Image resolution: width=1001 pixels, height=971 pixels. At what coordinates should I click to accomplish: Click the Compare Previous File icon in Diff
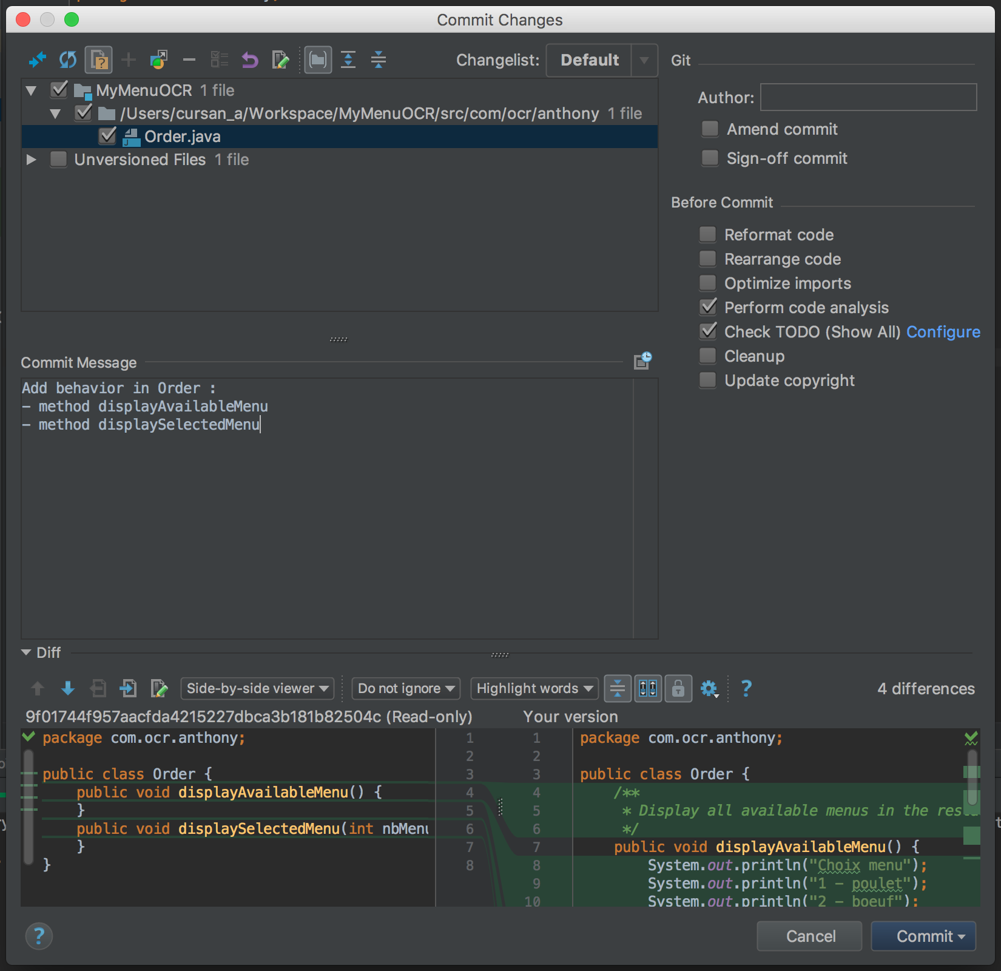click(98, 688)
